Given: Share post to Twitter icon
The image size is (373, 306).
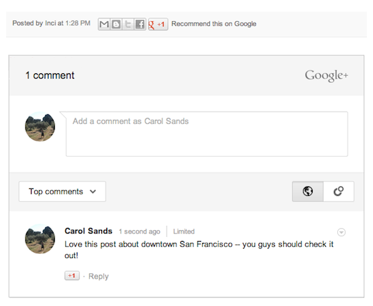Looking at the screenshot, I should [128, 24].
